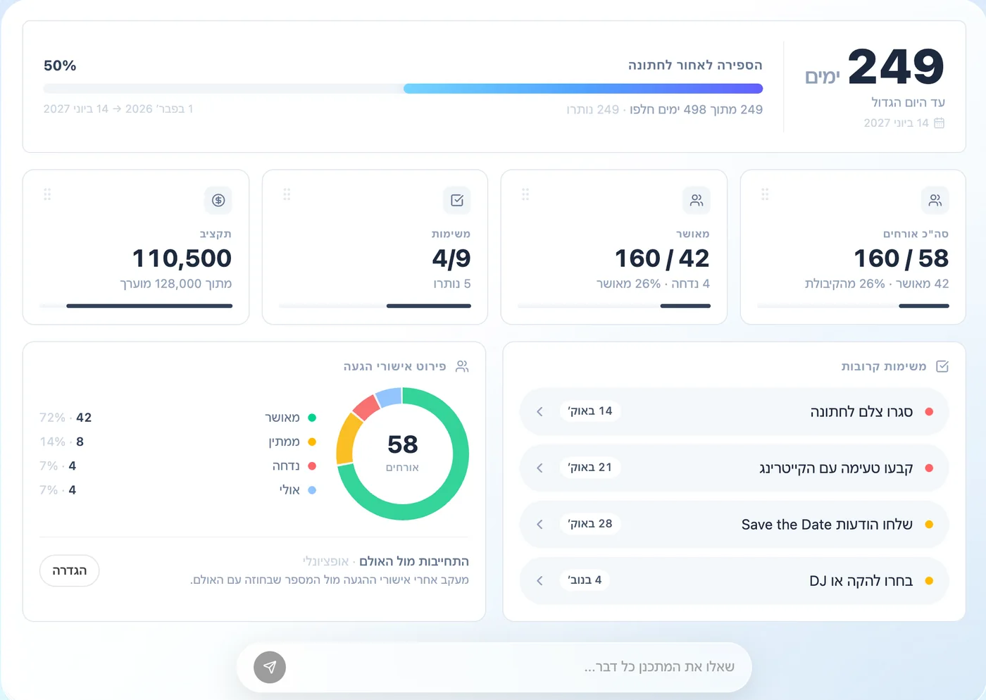Expand chevron on בחרו להקה או DJ row
The image size is (986, 700).
[540, 580]
